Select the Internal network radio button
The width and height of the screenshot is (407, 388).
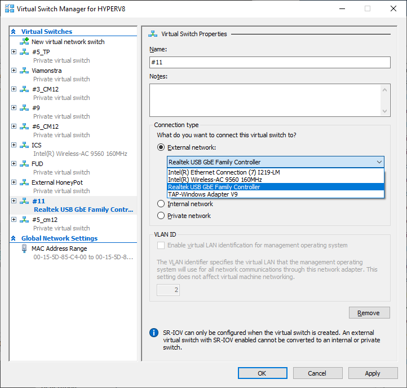click(161, 204)
